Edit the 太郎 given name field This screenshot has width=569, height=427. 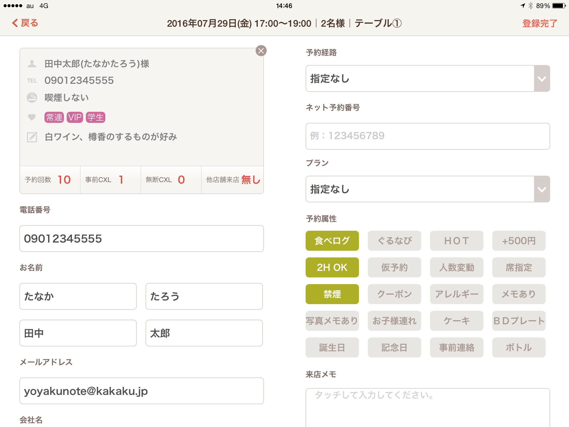(204, 333)
